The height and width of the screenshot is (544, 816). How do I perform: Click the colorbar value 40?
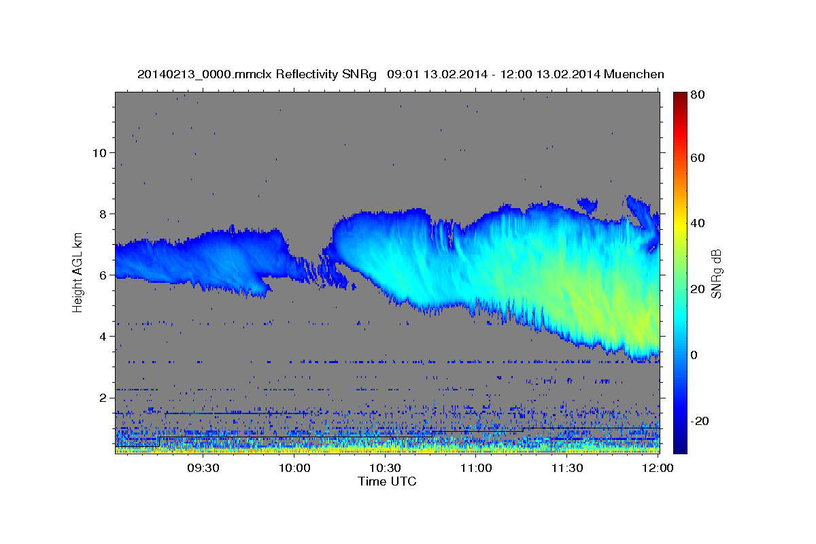coord(697,223)
